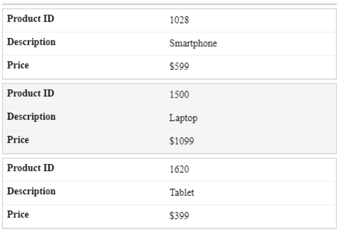The height and width of the screenshot is (231, 341).
Task: Click Product ID label beside 1500
Action: click(x=31, y=93)
